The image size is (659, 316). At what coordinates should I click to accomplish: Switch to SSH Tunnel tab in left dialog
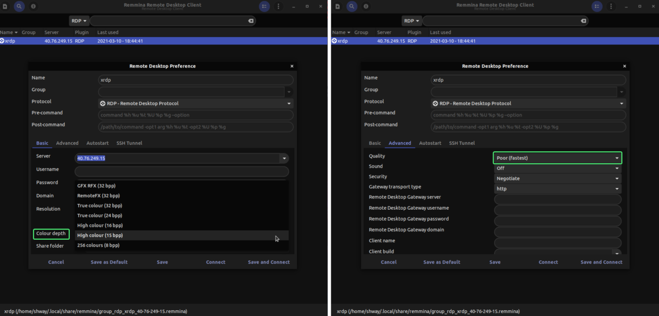click(129, 143)
